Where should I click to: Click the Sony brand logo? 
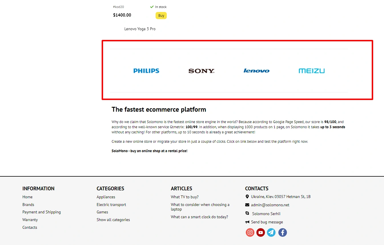point(201,71)
